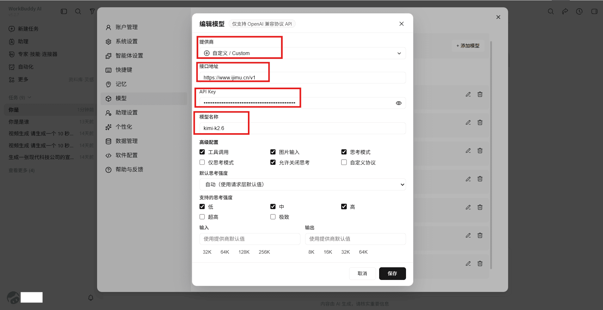Close the settings window

coord(498,17)
